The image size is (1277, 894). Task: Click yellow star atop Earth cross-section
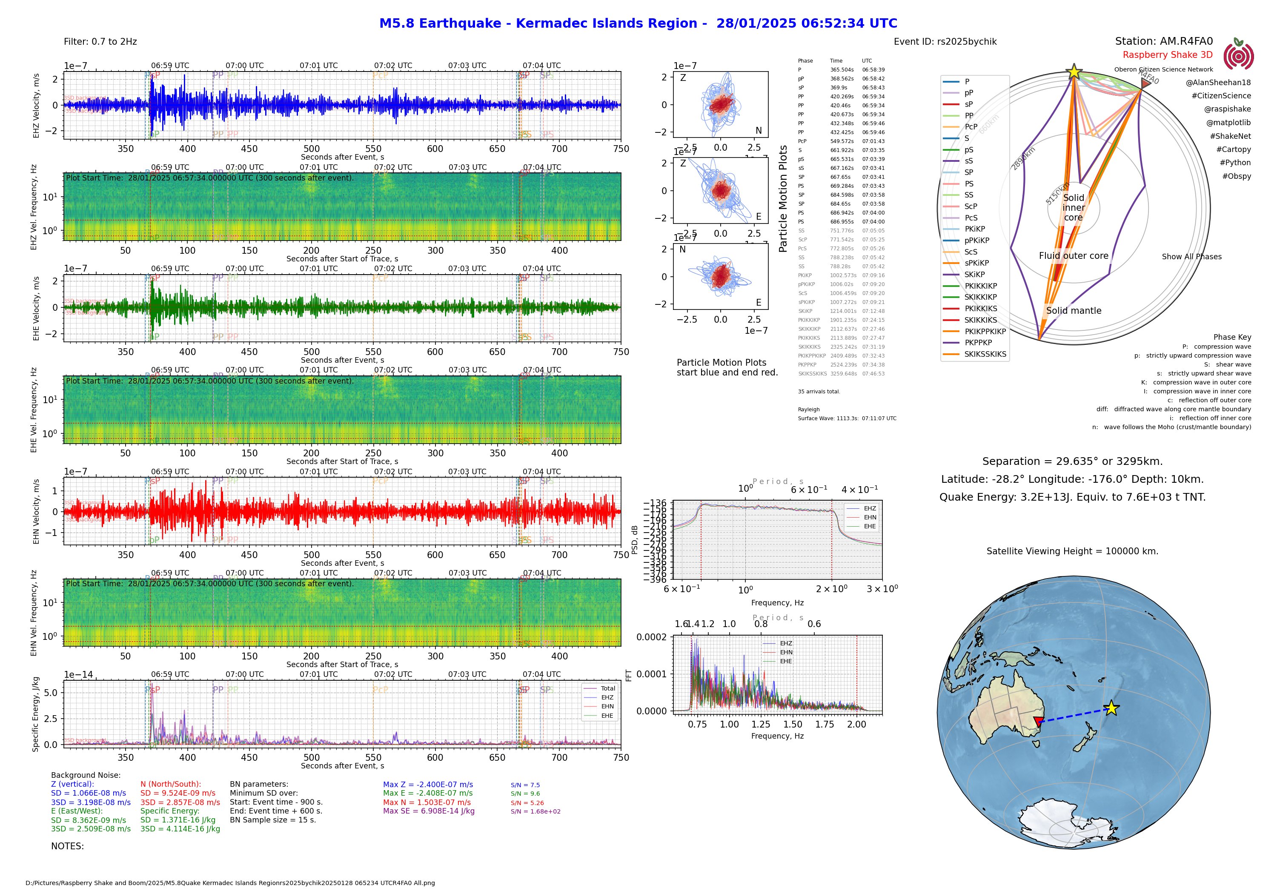tap(1074, 72)
